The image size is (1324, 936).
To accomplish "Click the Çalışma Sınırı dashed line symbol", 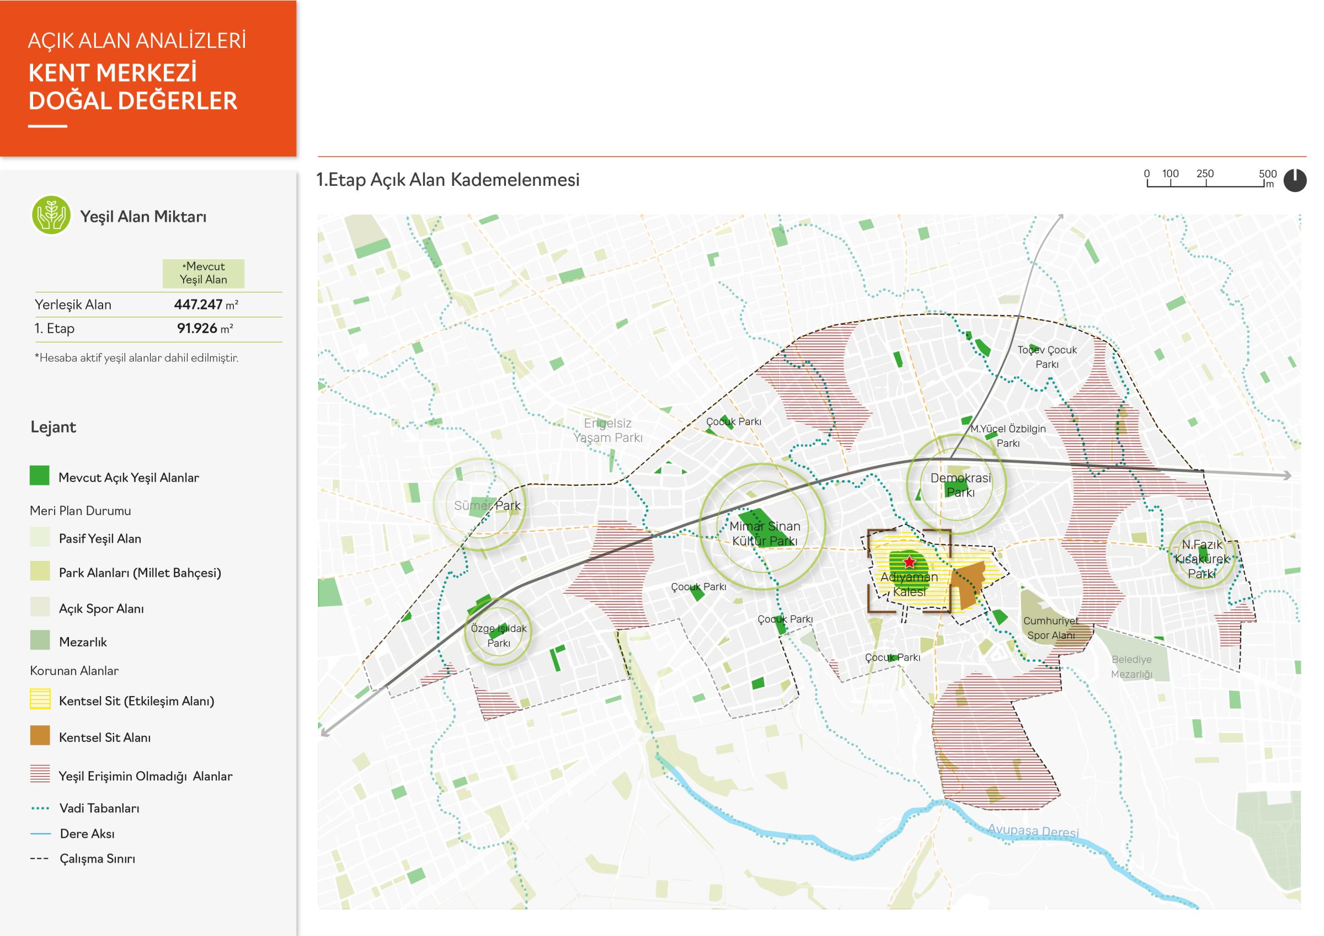I will pos(40,858).
